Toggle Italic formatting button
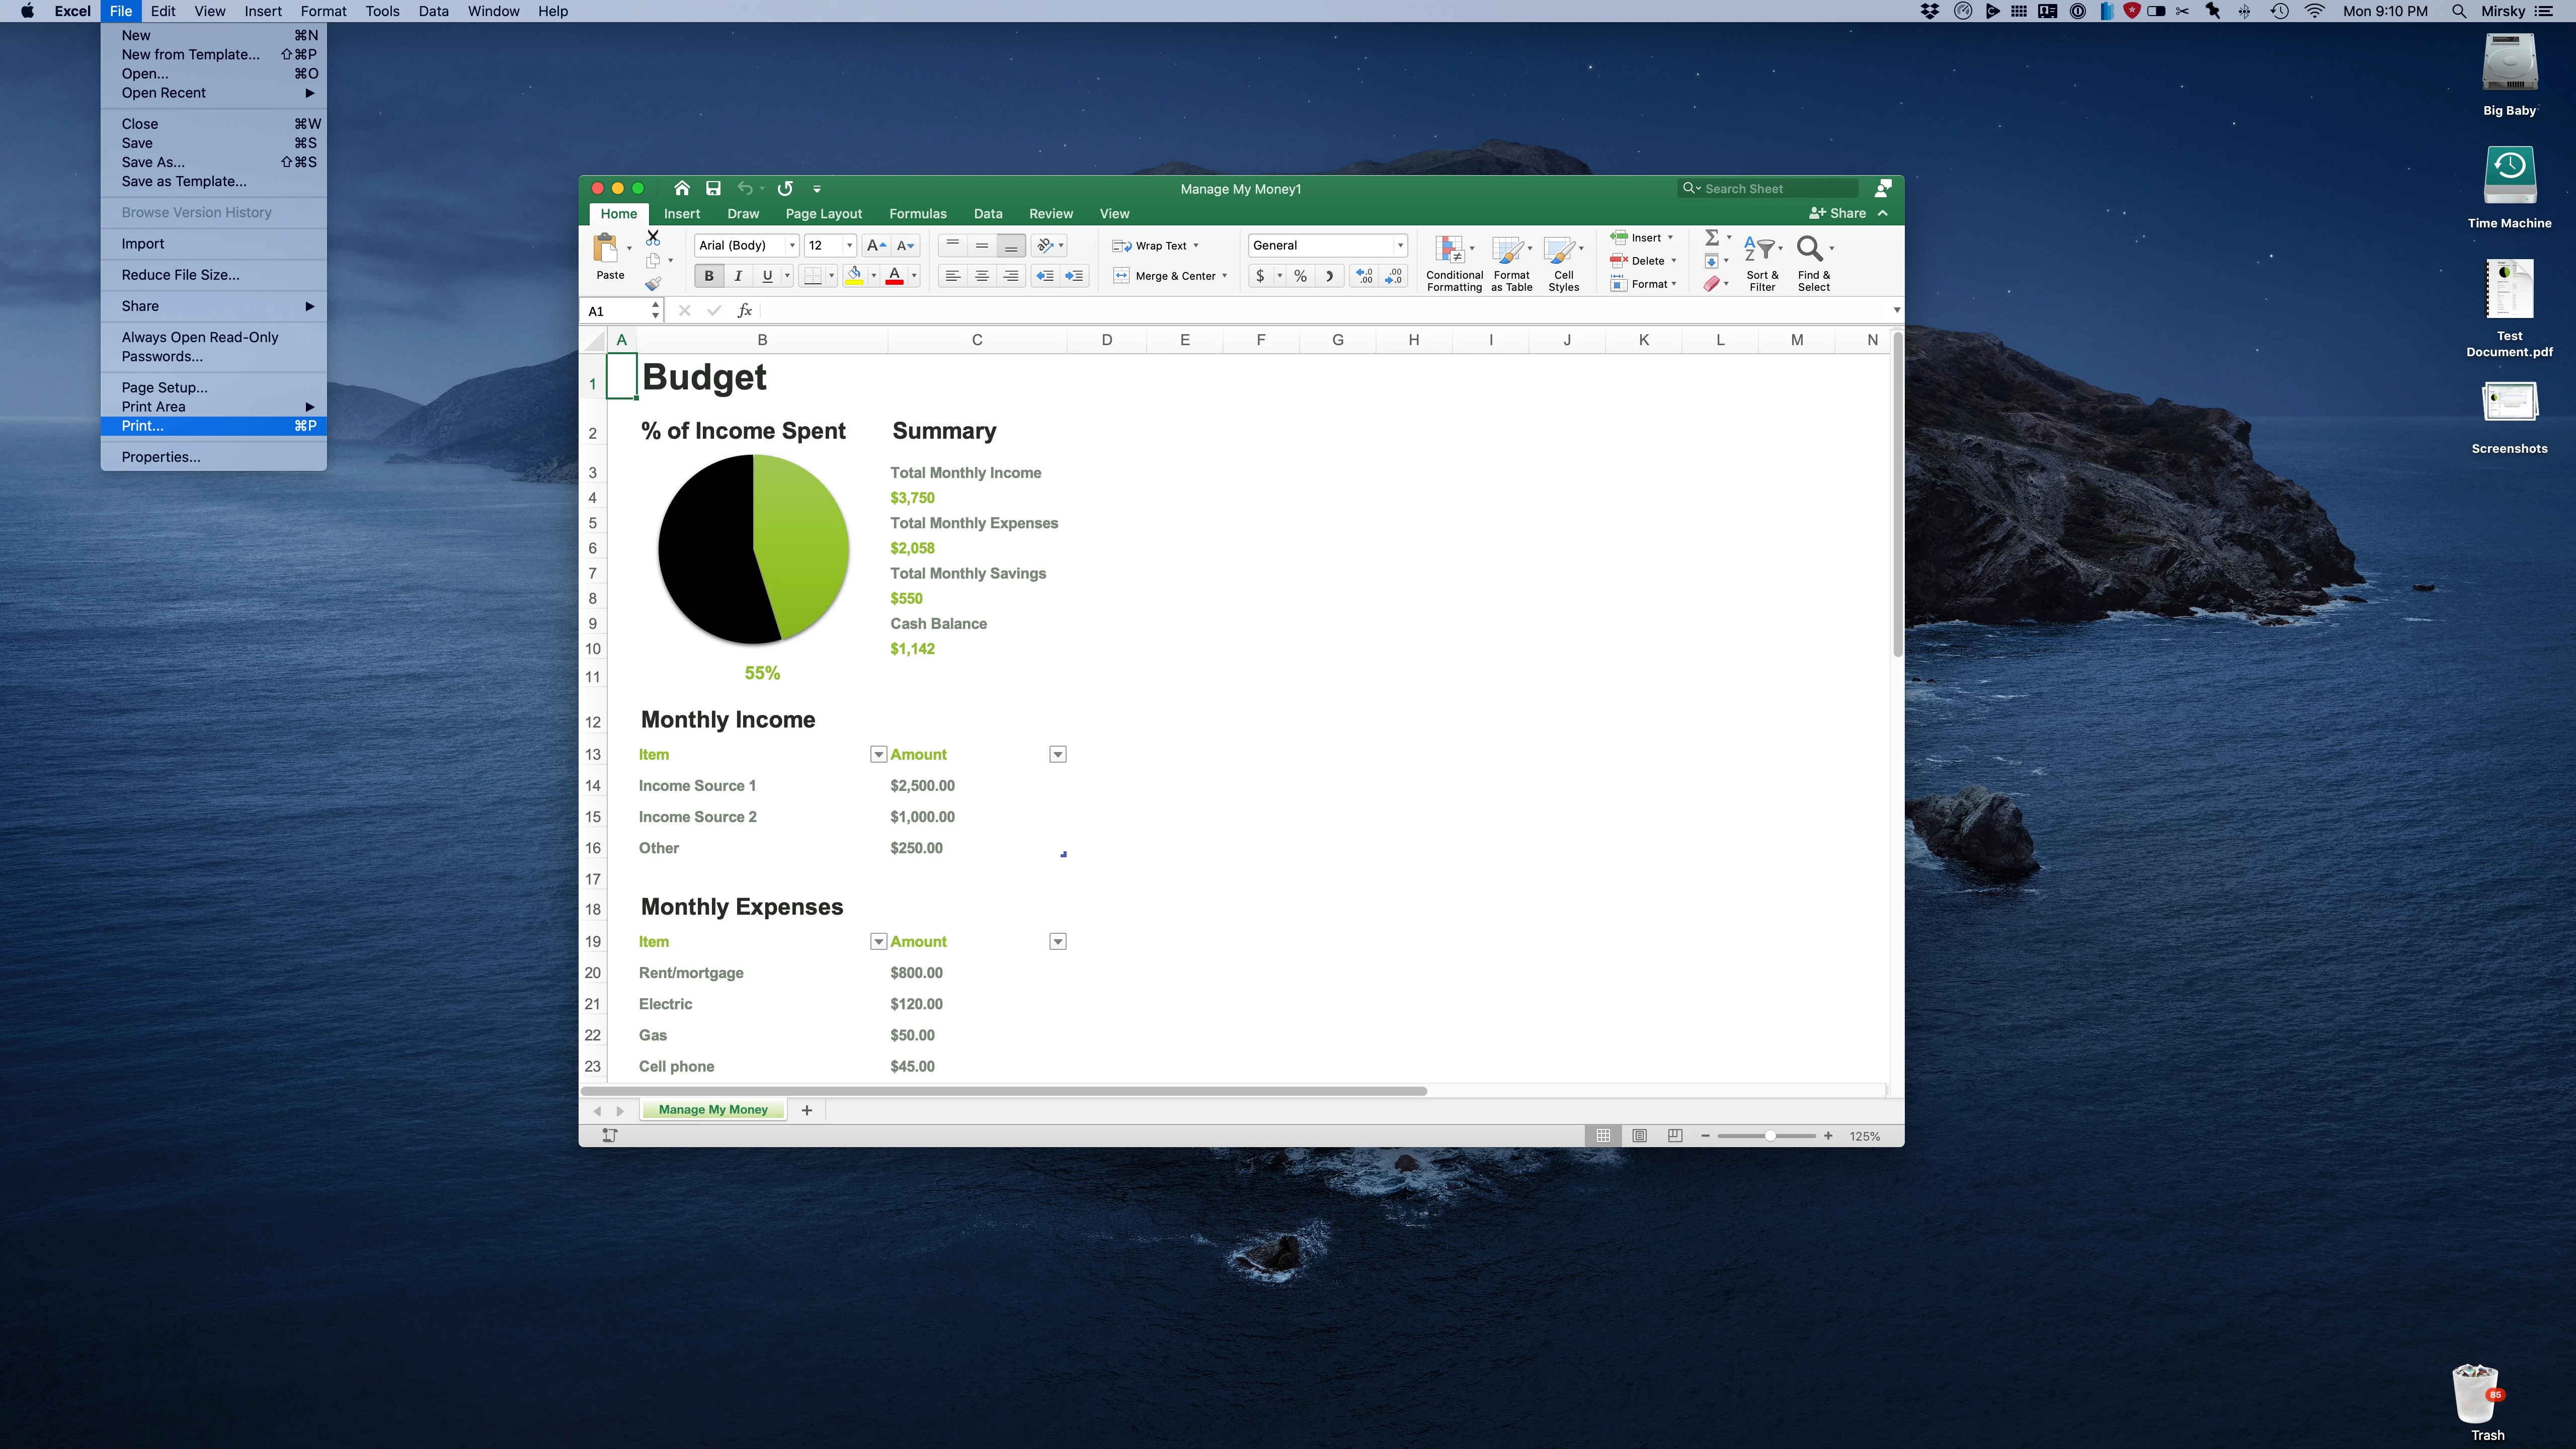The width and height of the screenshot is (2576, 1449). tap(738, 276)
